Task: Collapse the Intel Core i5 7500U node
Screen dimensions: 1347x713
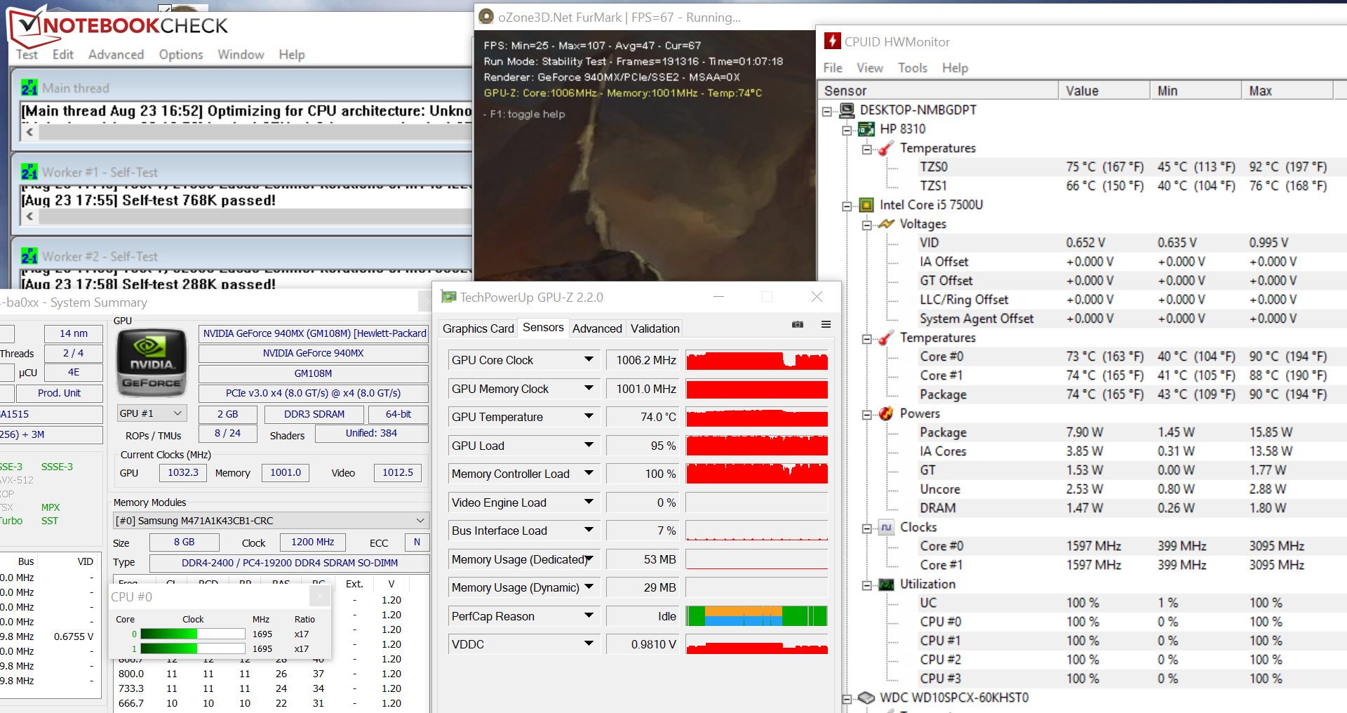Action: point(847,206)
